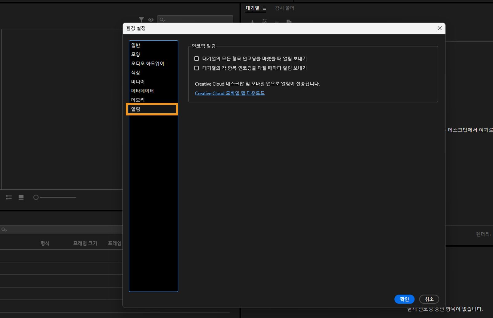Click the Creative Cloud 모바일 앱 다운로드 link
Image resolution: width=493 pixels, height=318 pixels.
(x=229, y=93)
